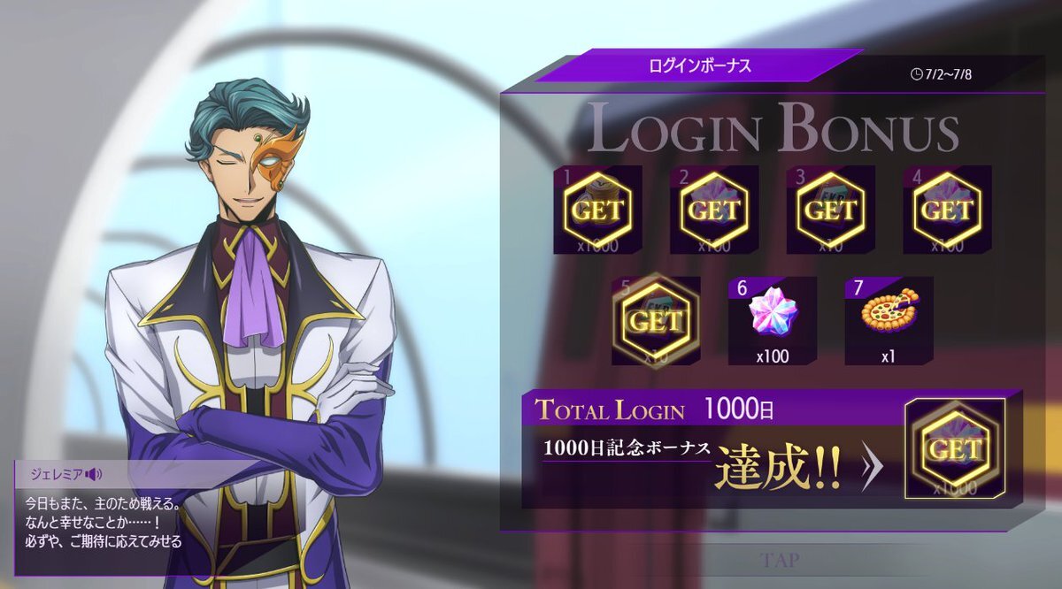Select day 6 crystal x100 reward
Viewport: 1062px width, 589px height.
coord(773,320)
